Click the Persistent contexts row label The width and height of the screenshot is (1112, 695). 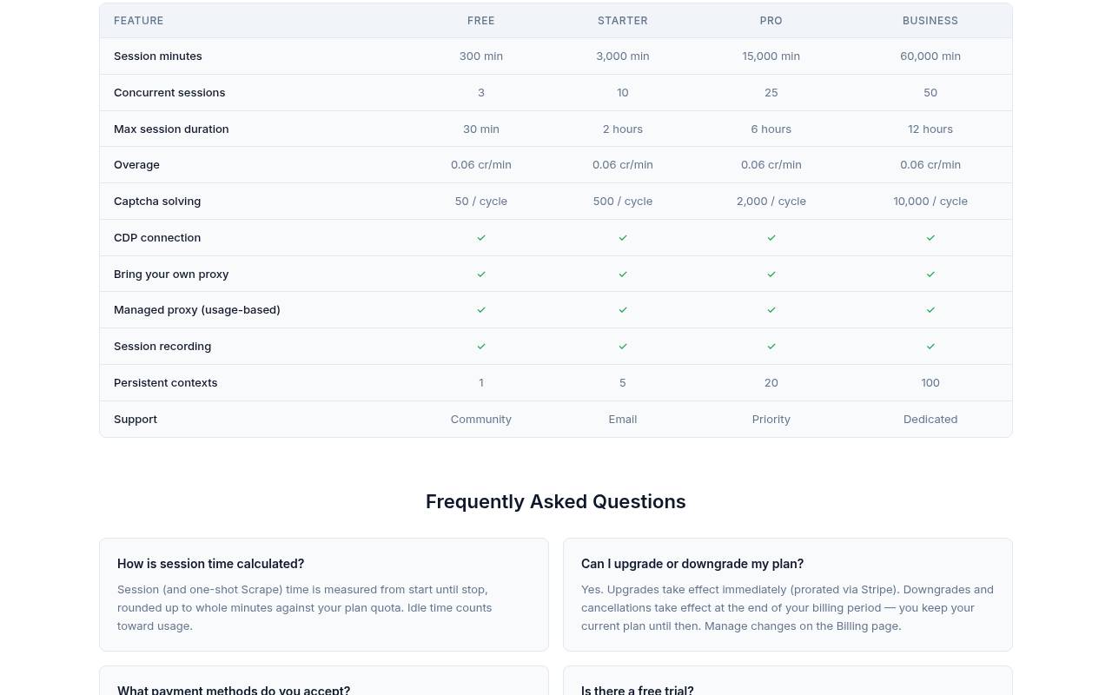click(166, 382)
